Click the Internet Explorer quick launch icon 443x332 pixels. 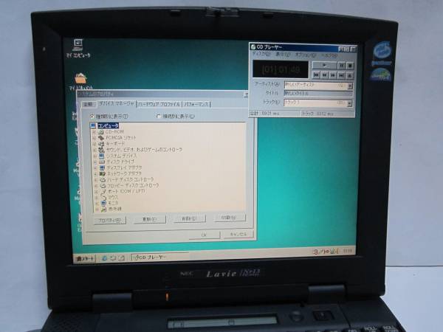(105, 258)
